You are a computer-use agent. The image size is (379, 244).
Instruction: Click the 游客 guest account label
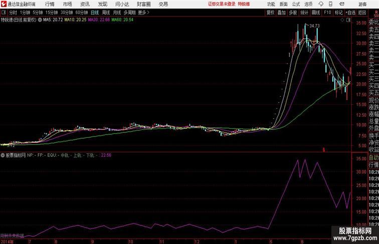click(x=362, y=4)
